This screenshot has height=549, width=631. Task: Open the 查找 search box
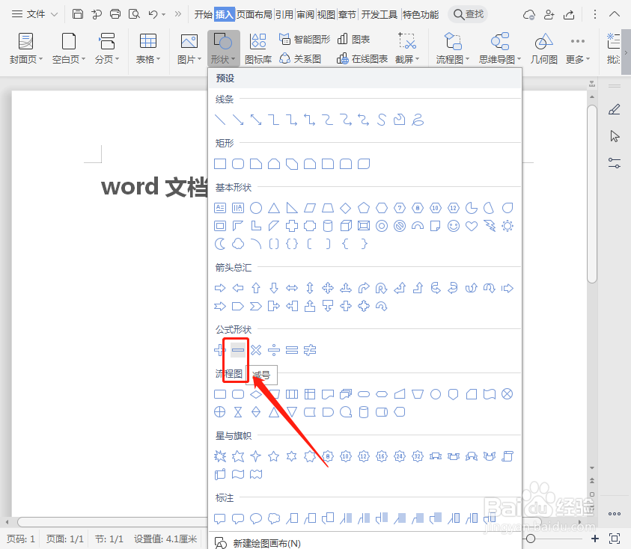(467, 13)
